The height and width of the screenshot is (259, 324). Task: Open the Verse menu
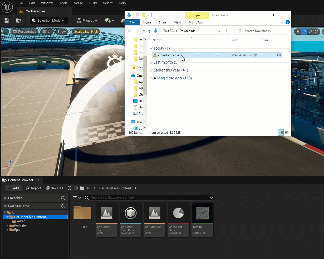78,3
